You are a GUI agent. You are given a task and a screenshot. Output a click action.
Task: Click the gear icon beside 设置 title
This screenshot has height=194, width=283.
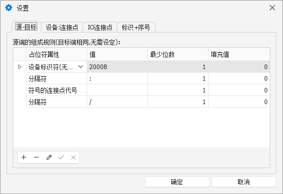pyautogui.click(x=9, y=8)
